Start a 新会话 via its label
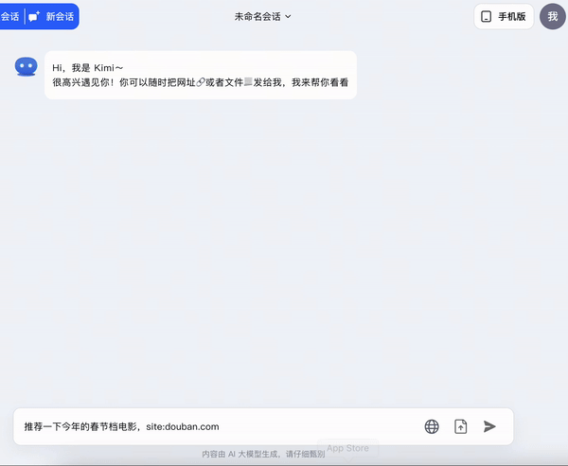The height and width of the screenshot is (466, 568). (60, 17)
